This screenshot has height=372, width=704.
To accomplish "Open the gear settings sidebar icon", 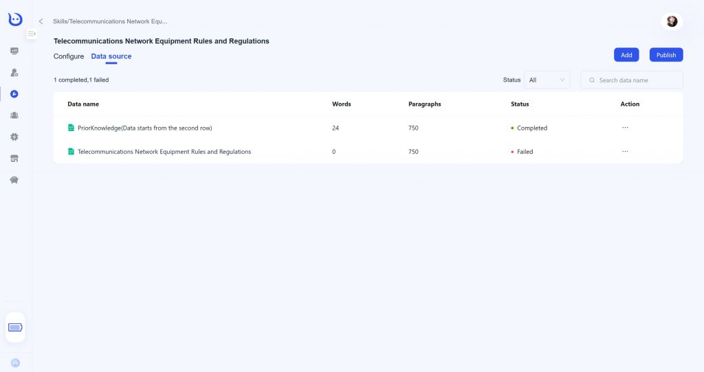I will pyautogui.click(x=14, y=137).
